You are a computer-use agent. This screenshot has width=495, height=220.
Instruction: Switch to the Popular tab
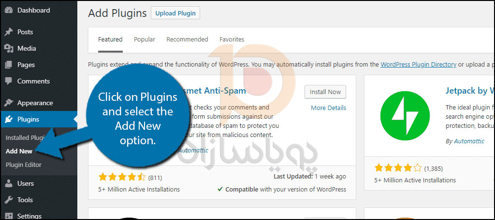tap(144, 40)
